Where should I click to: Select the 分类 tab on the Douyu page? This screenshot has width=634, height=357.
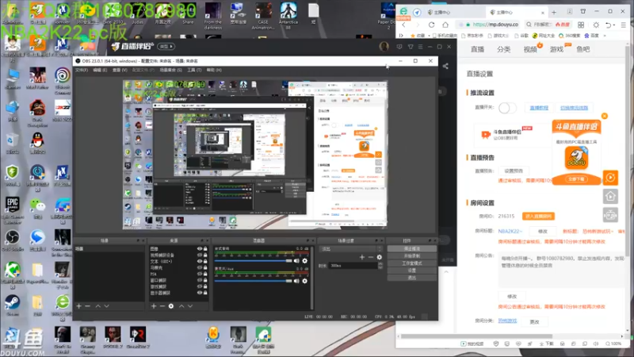coord(503,49)
